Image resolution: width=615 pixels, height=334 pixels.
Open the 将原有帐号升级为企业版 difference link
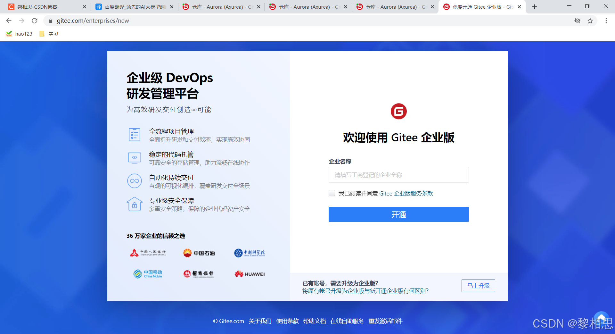pyautogui.click(x=365, y=291)
